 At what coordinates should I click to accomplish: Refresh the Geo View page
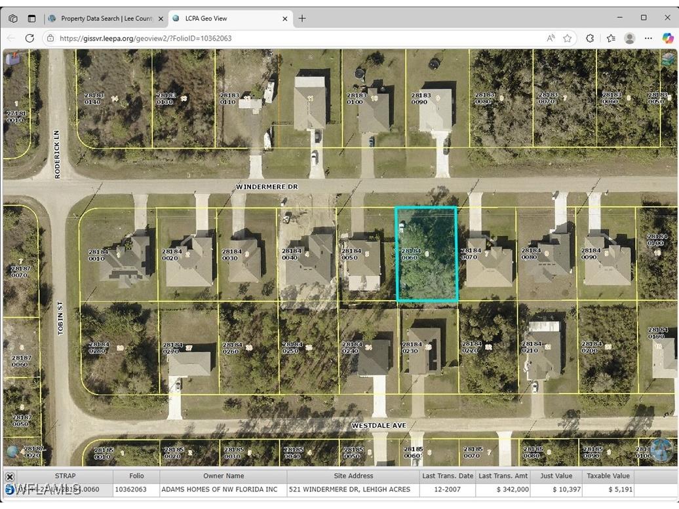pyautogui.click(x=29, y=38)
